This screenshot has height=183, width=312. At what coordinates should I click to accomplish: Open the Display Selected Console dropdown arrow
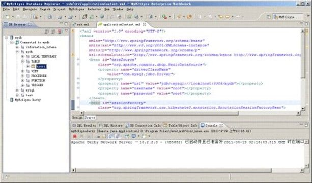(138, 136)
